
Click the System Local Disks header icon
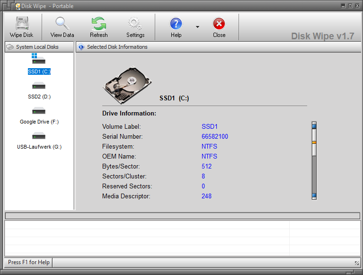[10, 47]
